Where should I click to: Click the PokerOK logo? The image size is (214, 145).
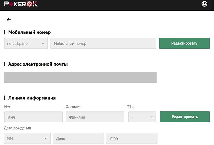[21, 4]
